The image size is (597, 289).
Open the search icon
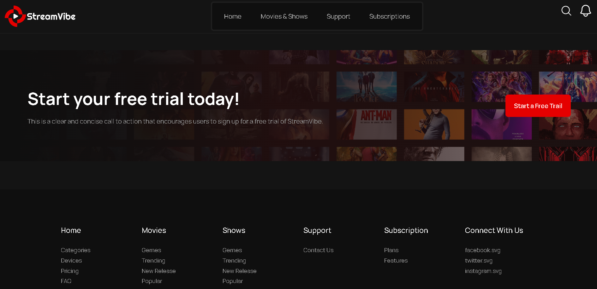point(566,11)
